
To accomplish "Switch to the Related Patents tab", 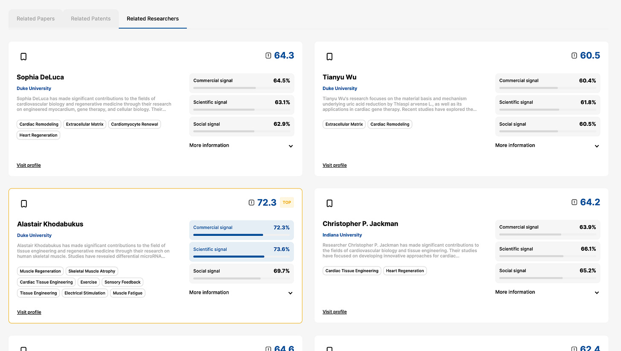I will pos(91,19).
